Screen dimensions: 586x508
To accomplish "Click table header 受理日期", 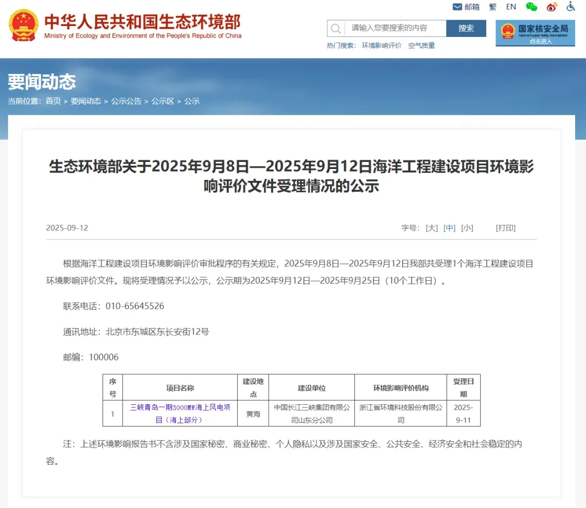I will click(x=463, y=388).
